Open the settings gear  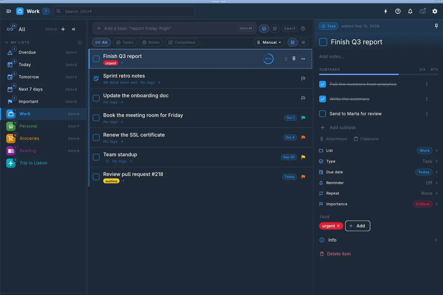point(435,11)
